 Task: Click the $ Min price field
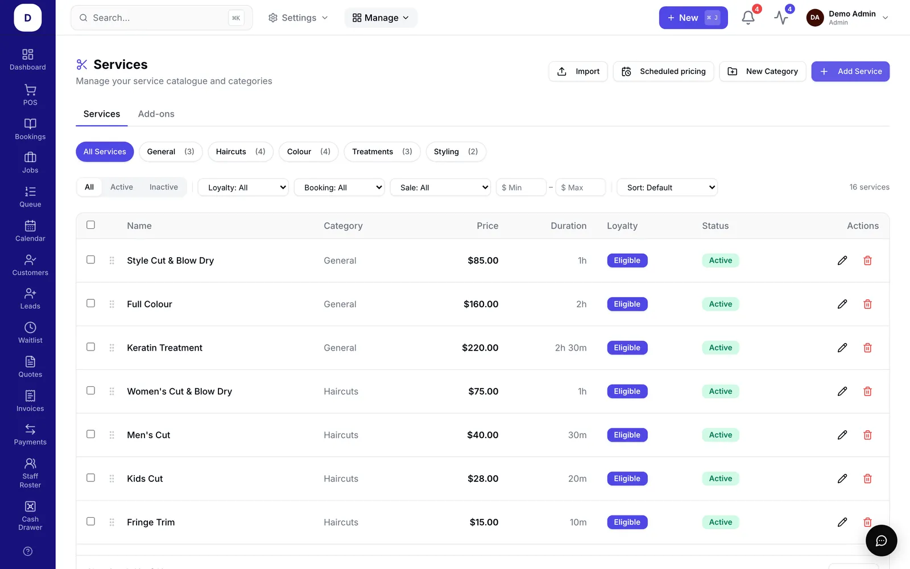521,187
